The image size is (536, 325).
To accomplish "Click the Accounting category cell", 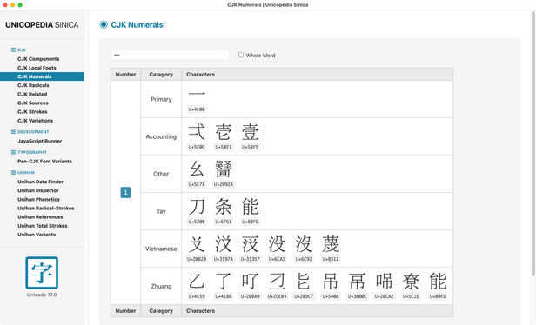I will (161, 136).
